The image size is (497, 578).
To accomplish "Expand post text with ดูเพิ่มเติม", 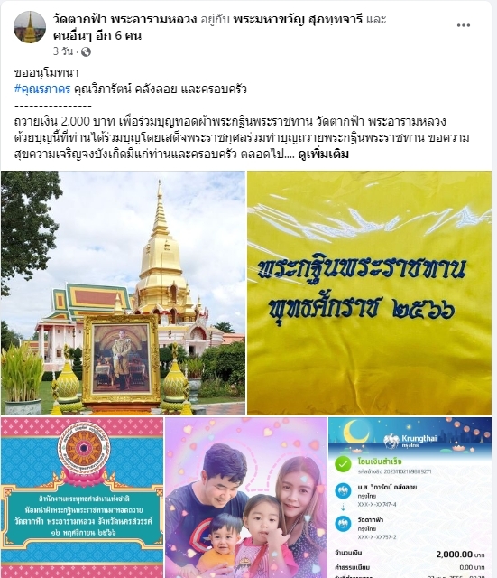I will (x=323, y=154).
